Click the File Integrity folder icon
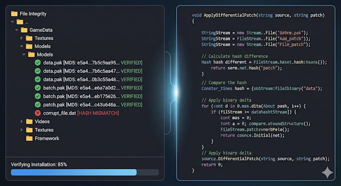The width and height of the screenshot is (341, 186). pyautogui.click(x=15, y=14)
